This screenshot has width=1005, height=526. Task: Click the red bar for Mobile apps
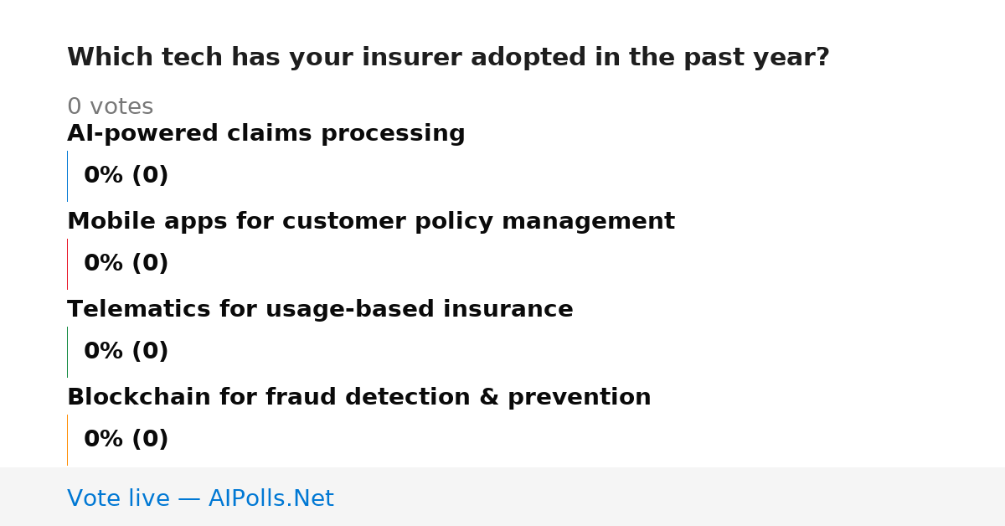[x=67, y=264]
